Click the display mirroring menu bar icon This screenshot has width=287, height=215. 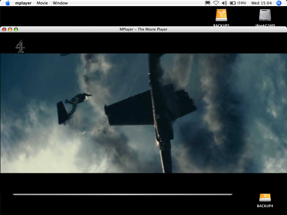208,3
